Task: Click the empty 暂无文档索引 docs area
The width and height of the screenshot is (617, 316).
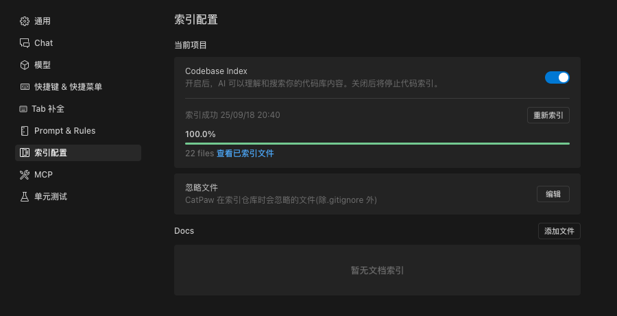Action: click(x=377, y=271)
